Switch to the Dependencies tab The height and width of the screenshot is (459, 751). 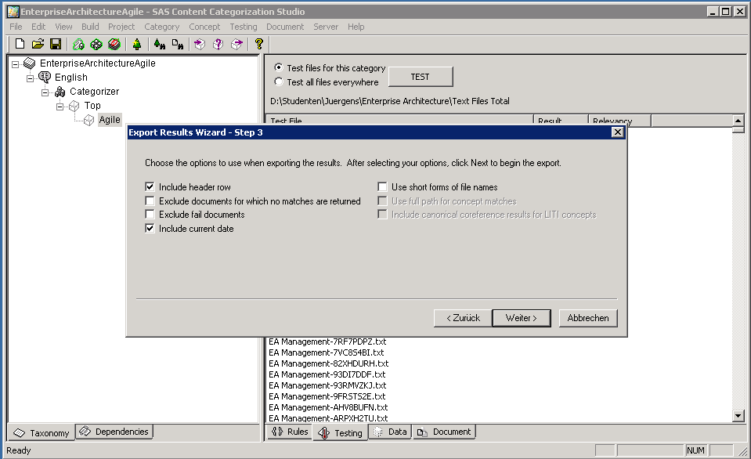tap(114, 432)
